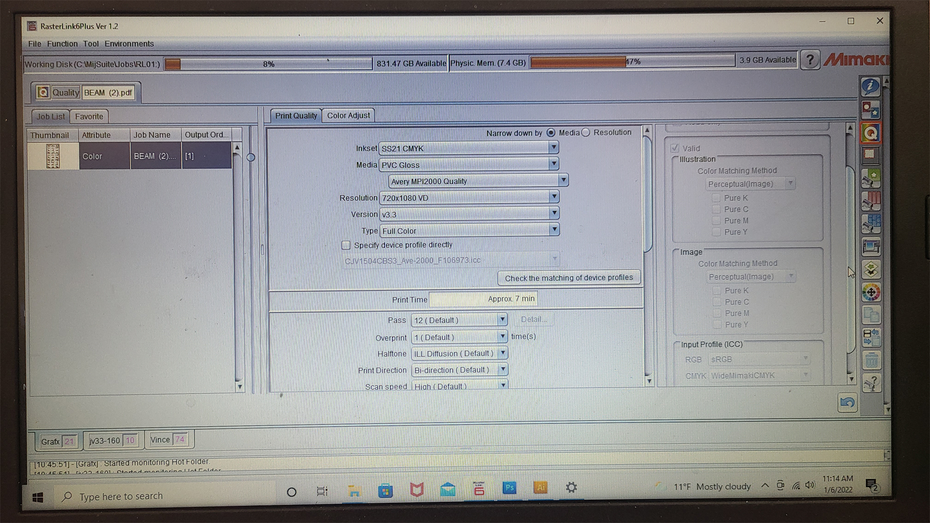Open Microsoft Store on the taskbar
Viewport: 930px width, 523px height.
pos(385,490)
